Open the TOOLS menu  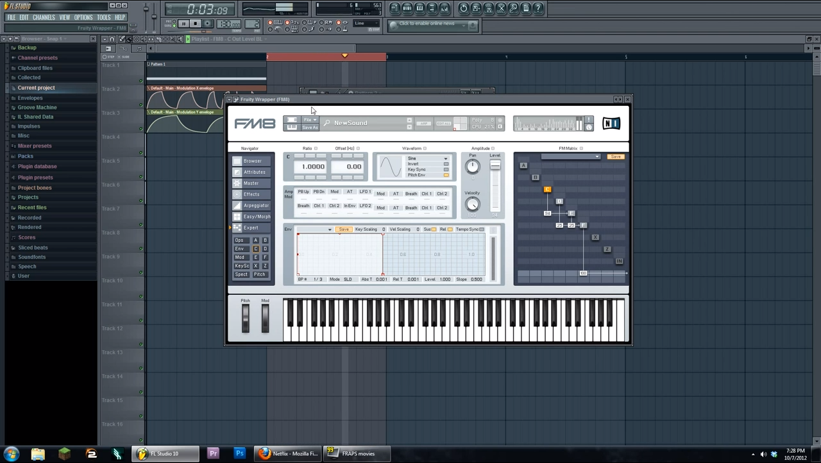[104, 17]
